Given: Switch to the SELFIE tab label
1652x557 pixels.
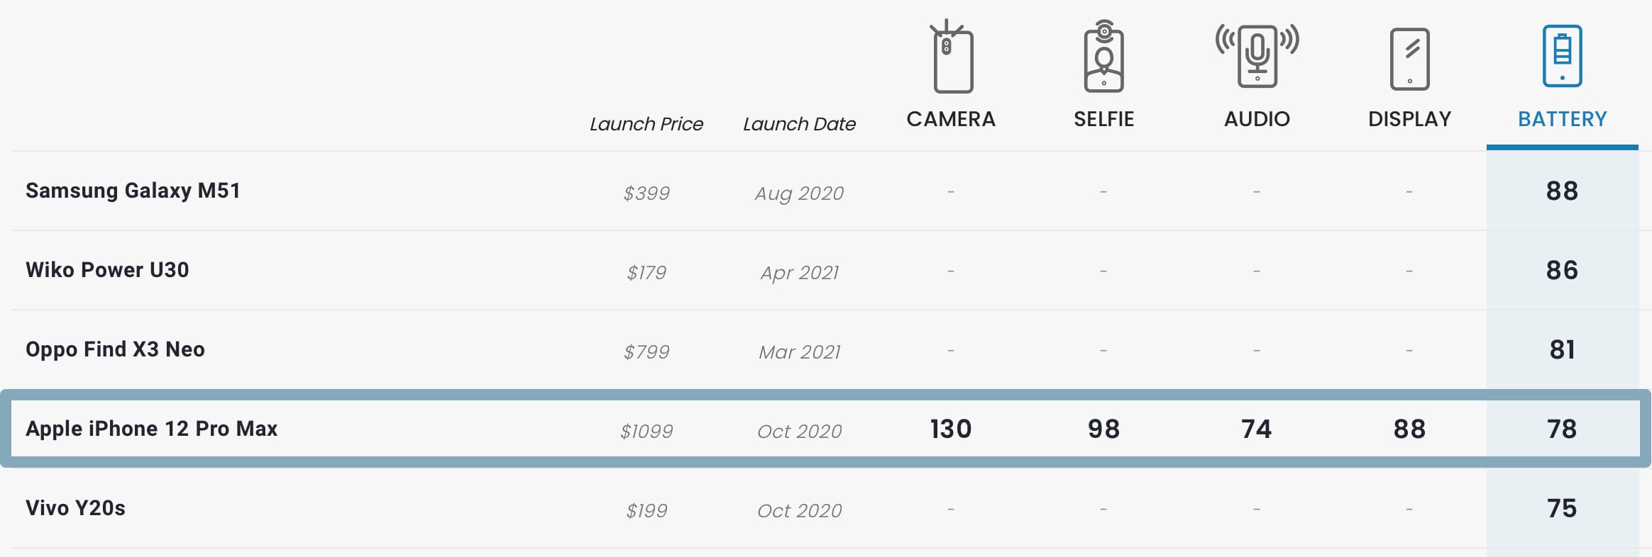Looking at the screenshot, I should (1103, 119).
